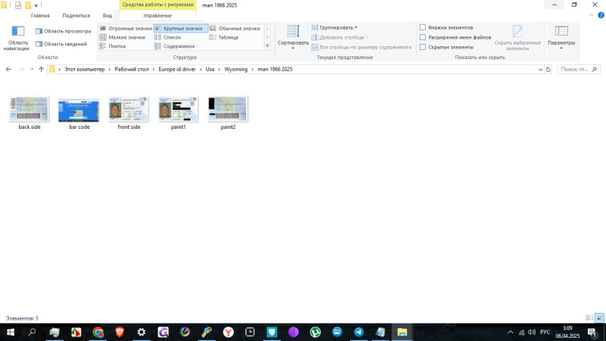Select Огромные значки view layout
The image size is (606, 341).
[x=126, y=28]
